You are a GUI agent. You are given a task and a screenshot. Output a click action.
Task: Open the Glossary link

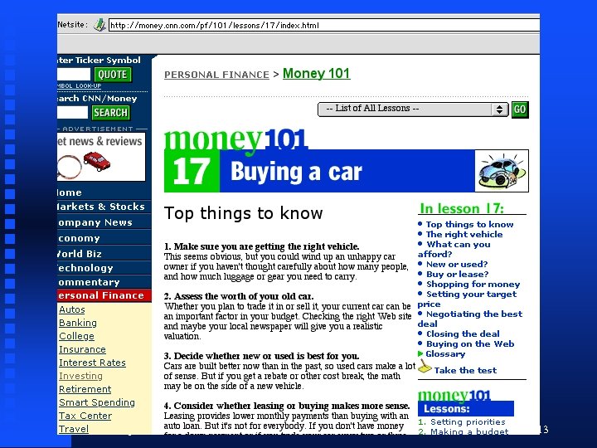click(x=445, y=354)
